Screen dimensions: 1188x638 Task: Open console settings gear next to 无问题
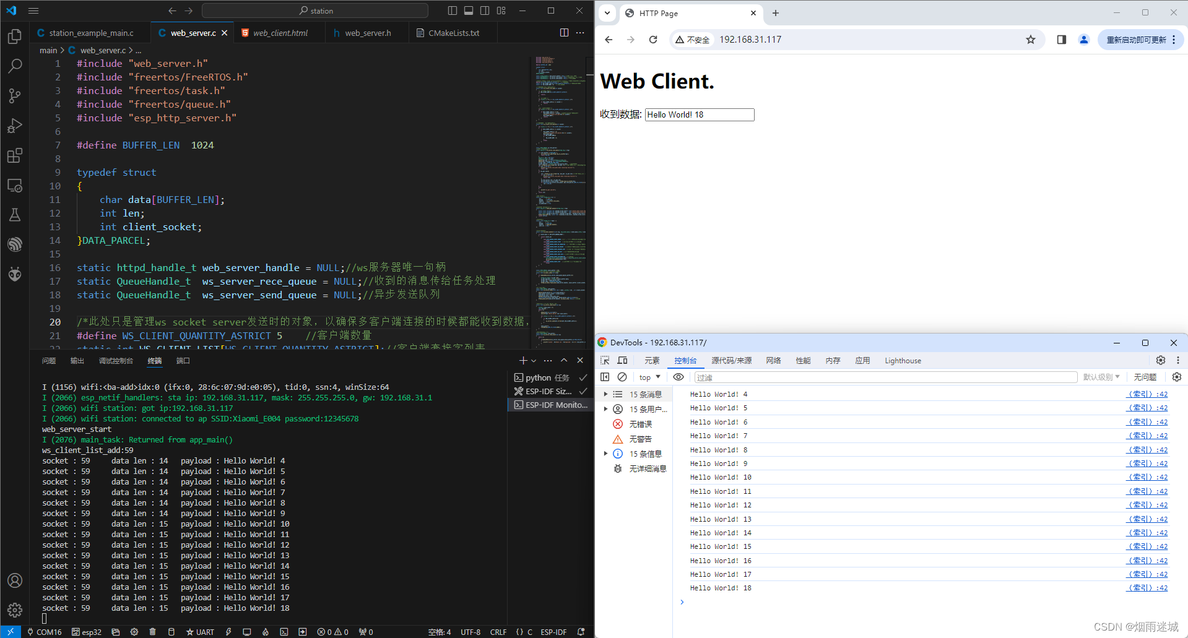[x=1177, y=377]
